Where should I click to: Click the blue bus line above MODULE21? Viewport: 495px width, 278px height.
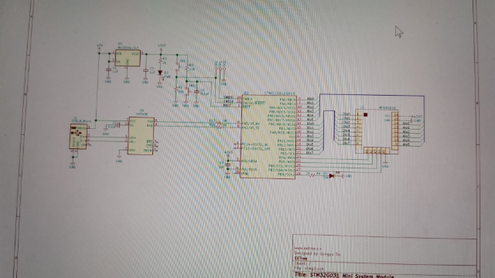click(x=372, y=94)
